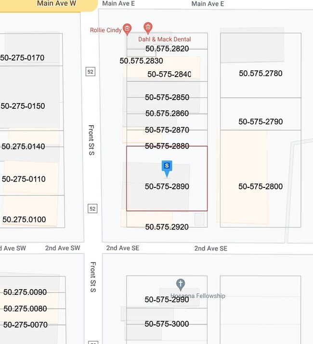Click parcel label 50.575.2830
The image size is (313, 344).
pos(141,61)
